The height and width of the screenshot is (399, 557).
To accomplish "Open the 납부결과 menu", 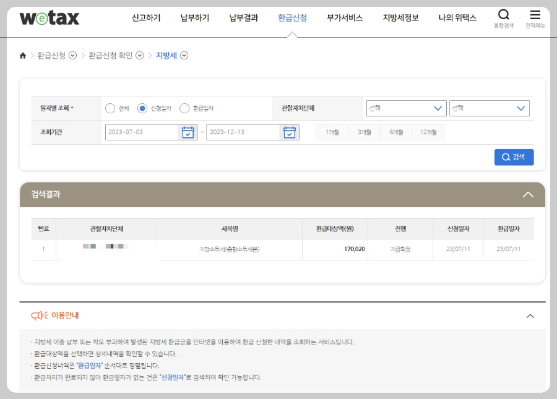I will 243,18.
